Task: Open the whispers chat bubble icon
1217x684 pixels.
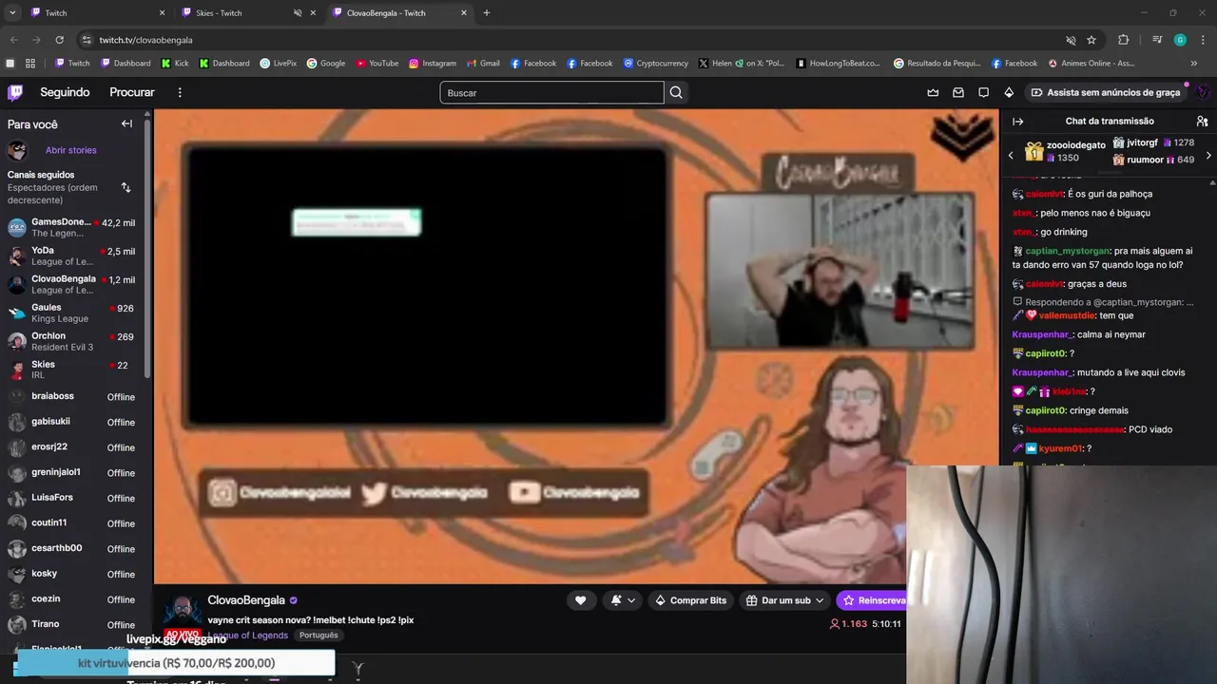Action: point(984,92)
